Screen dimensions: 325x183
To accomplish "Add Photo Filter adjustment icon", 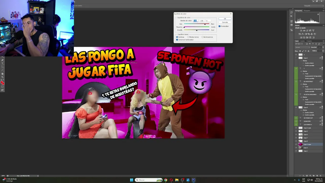I will click(309, 34).
